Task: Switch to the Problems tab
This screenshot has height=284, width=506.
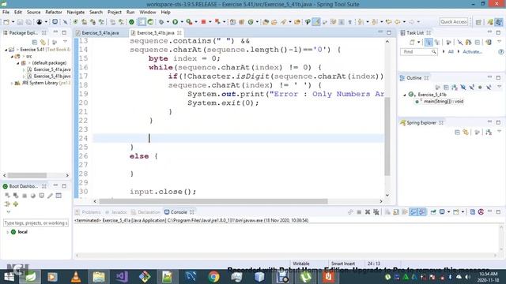Action: [88, 212]
